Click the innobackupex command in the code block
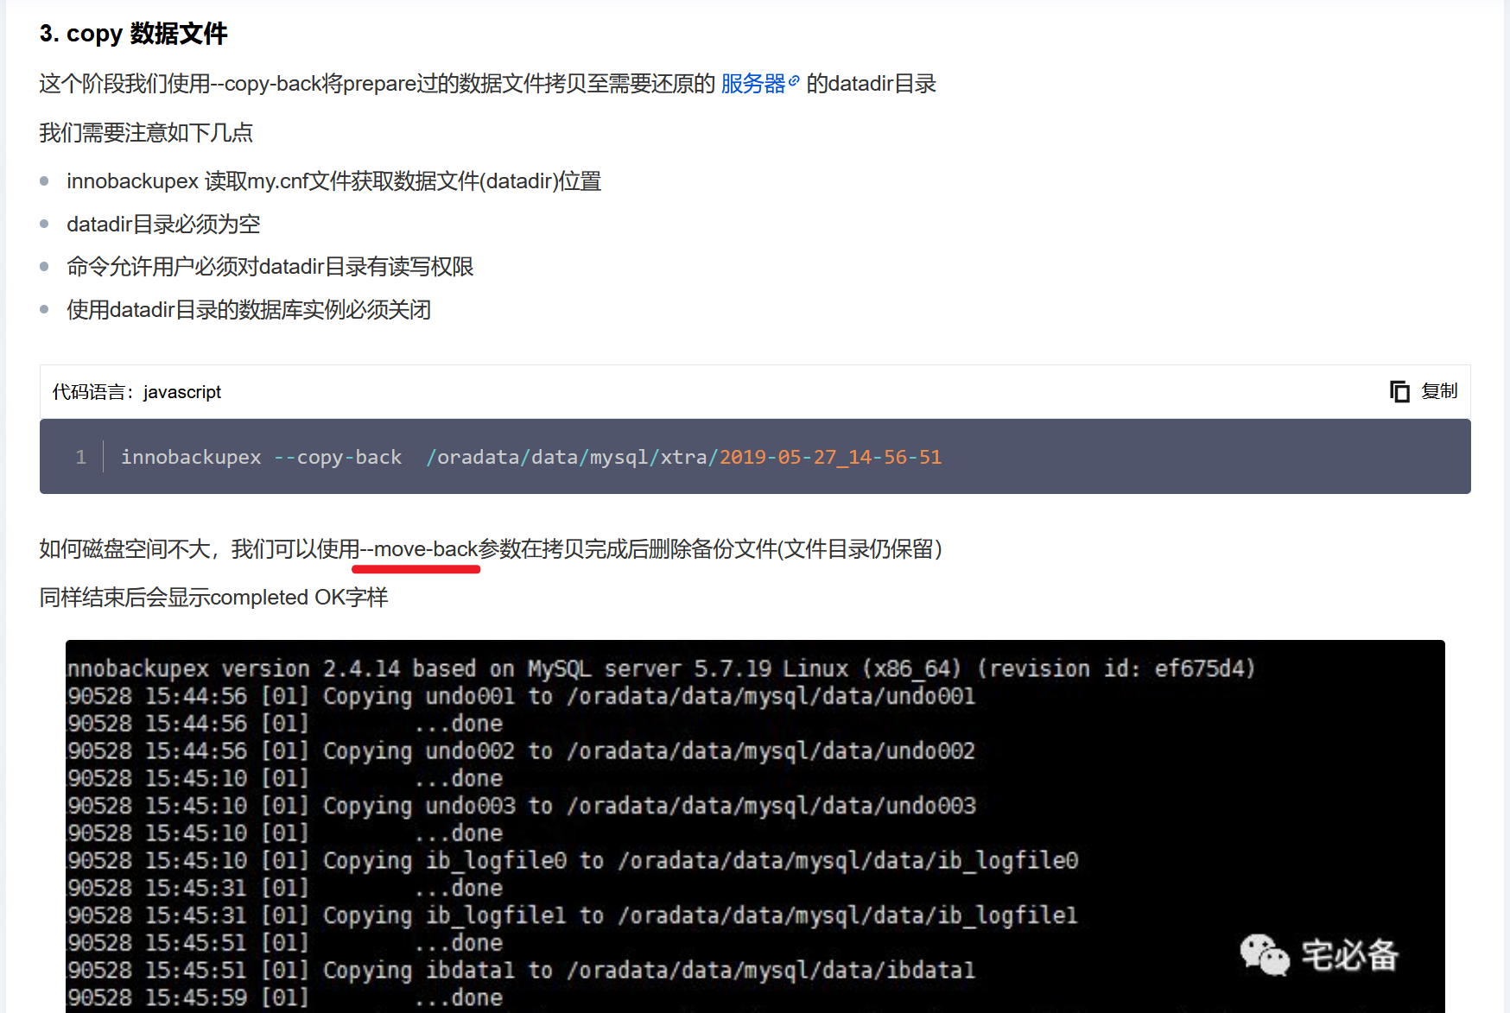The width and height of the screenshot is (1510, 1013). pos(191,457)
